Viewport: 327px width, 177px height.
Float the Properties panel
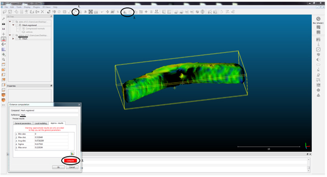(51, 86)
